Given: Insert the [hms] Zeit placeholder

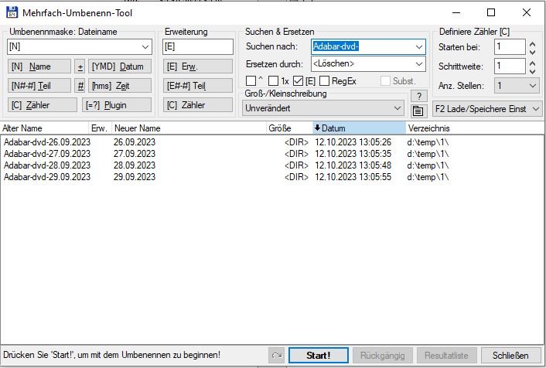Looking at the screenshot, I should 120,86.
